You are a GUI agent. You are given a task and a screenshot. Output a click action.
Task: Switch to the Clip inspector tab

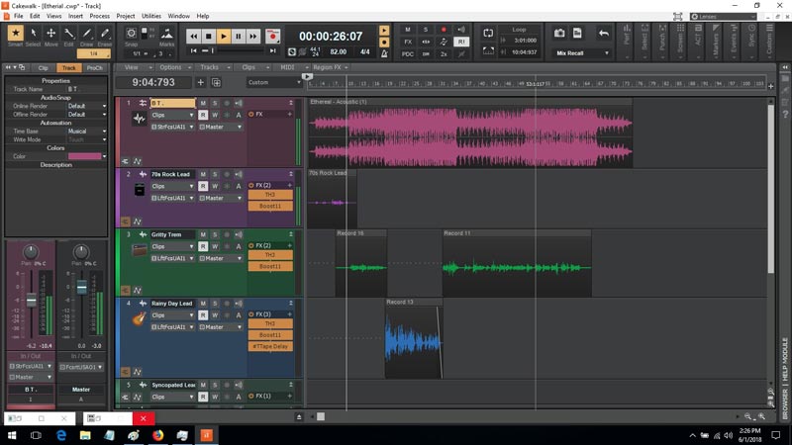(x=43, y=67)
